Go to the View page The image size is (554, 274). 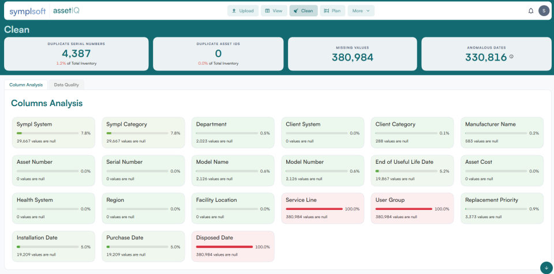[274, 11]
